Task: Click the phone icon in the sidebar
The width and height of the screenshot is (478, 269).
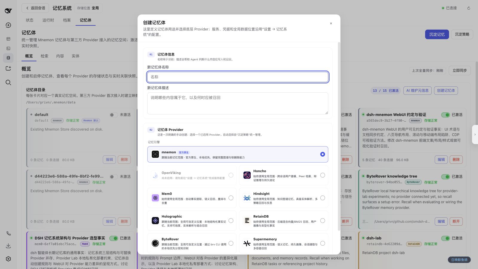Action: coord(8,233)
